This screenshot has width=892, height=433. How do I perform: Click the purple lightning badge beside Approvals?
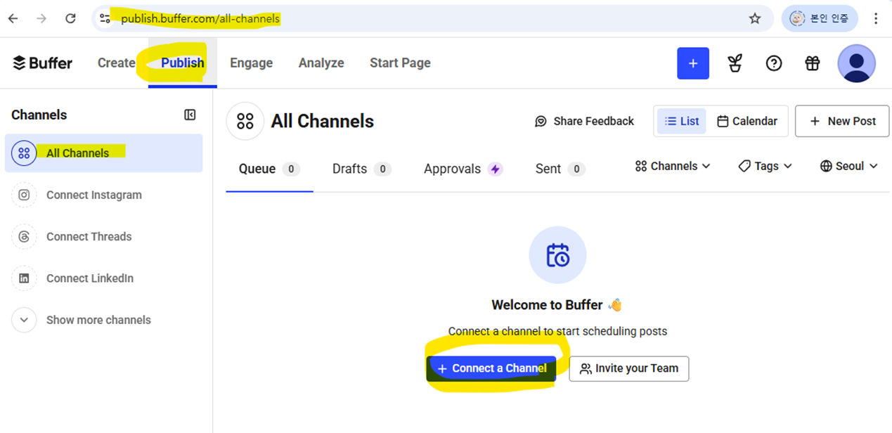[x=496, y=169]
